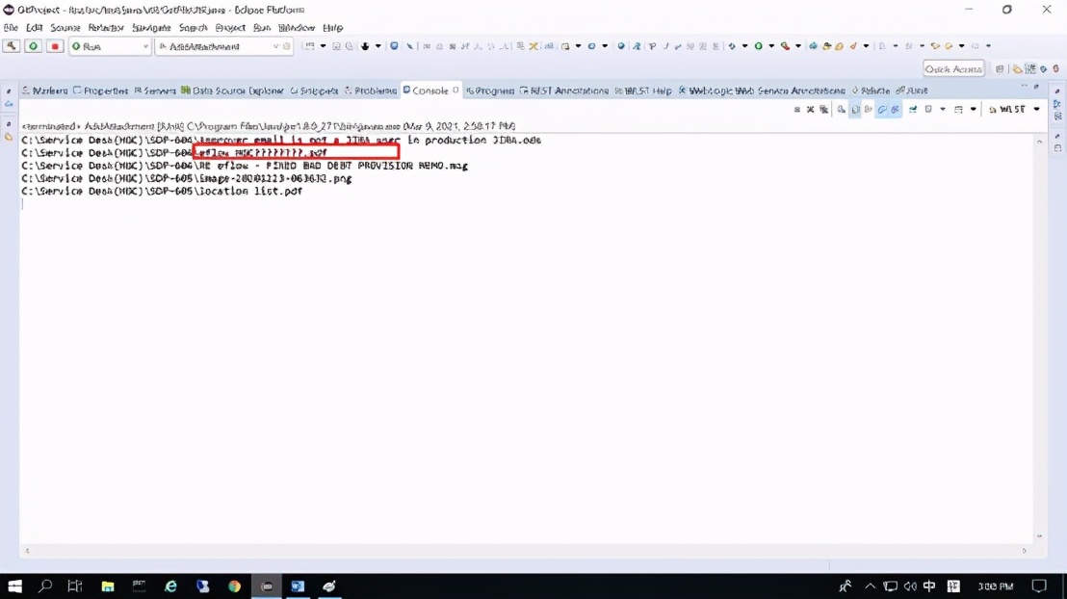Click the green circle Run toolbar icon
The image size is (1067, 599).
(758, 46)
